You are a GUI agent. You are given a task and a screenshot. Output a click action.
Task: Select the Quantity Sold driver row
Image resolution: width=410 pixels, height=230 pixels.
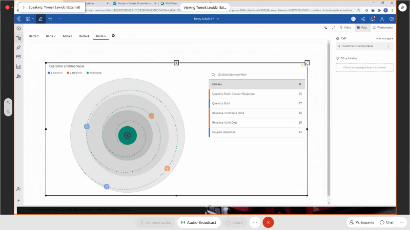coord(256,104)
